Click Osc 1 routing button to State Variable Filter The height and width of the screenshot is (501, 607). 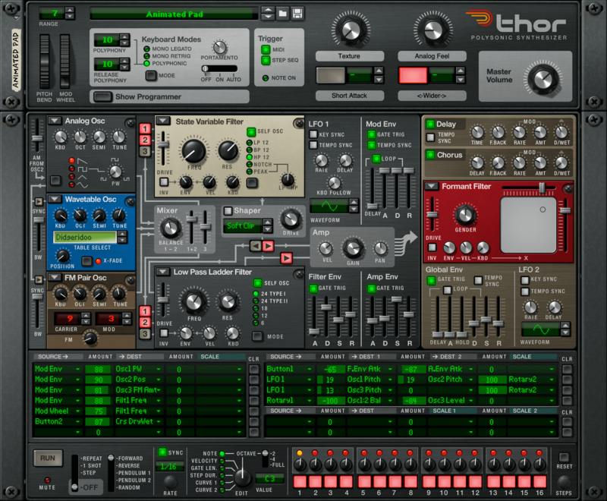(144, 128)
